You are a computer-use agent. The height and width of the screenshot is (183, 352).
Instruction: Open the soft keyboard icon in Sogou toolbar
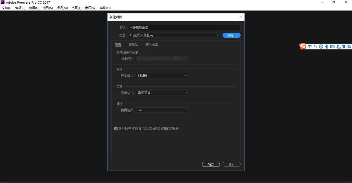[x=332, y=47]
